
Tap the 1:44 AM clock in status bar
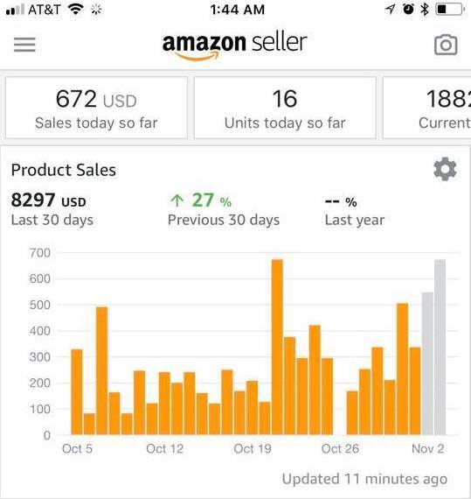click(237, 10)
